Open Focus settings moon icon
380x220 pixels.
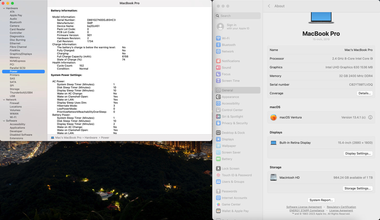tap(218, 74)
